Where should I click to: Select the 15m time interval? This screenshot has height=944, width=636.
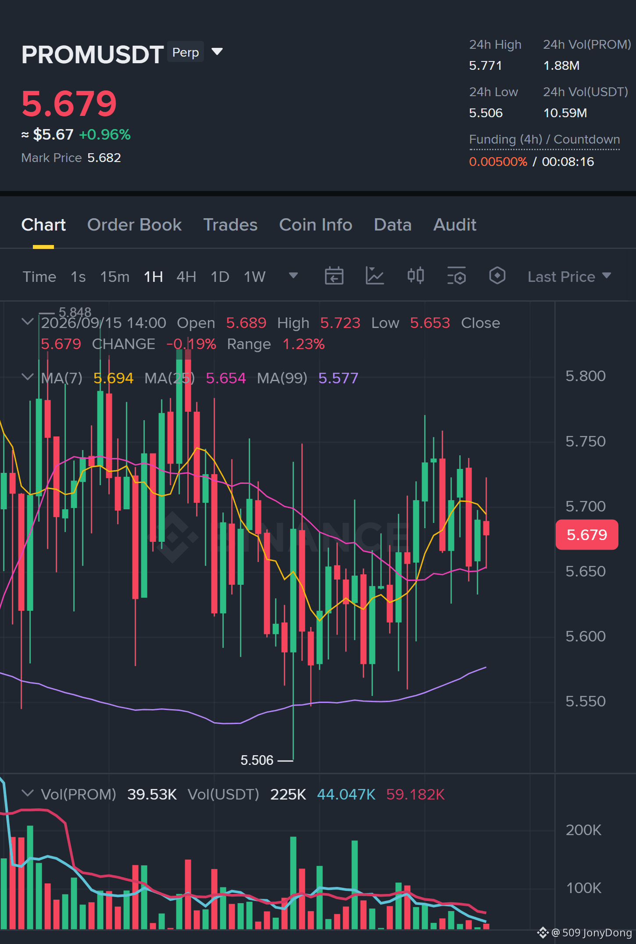114,277
